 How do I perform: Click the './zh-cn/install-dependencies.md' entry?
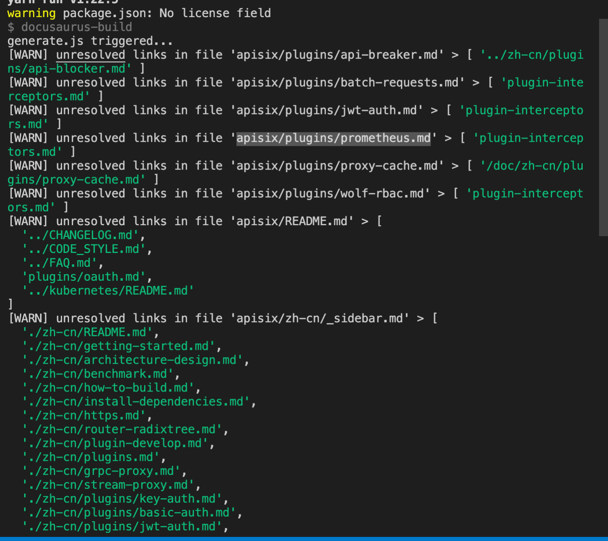click(136, 402)
